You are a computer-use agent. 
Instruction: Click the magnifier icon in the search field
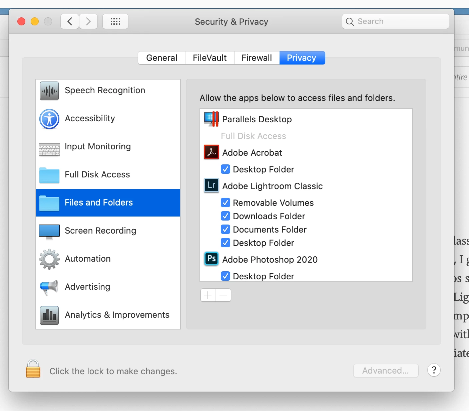350,22
